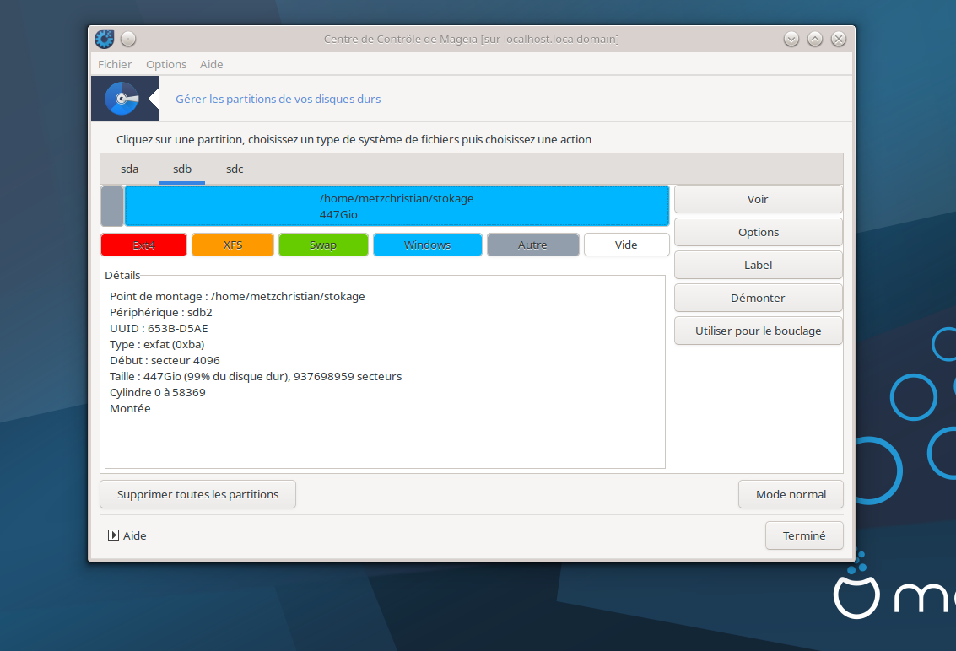Close the Mageia Control Center window

(x=839, y=39)
